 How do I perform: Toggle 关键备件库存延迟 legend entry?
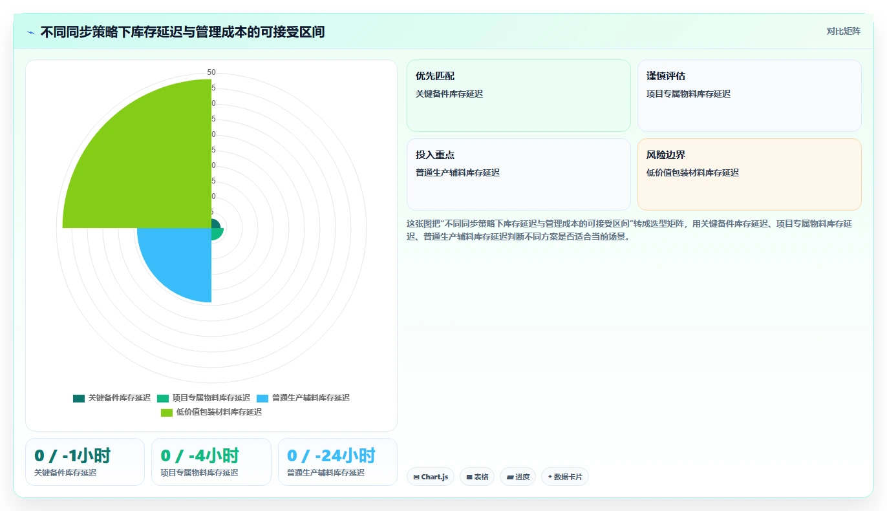112,398
